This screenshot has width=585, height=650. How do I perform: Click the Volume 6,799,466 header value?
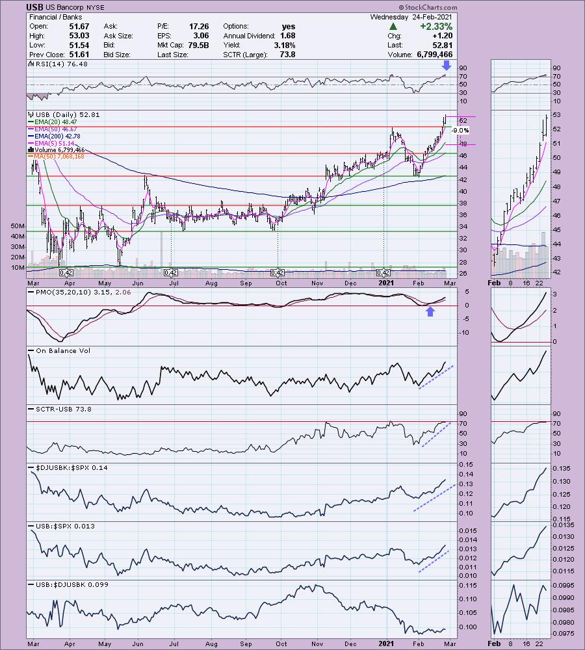point(434,55)
